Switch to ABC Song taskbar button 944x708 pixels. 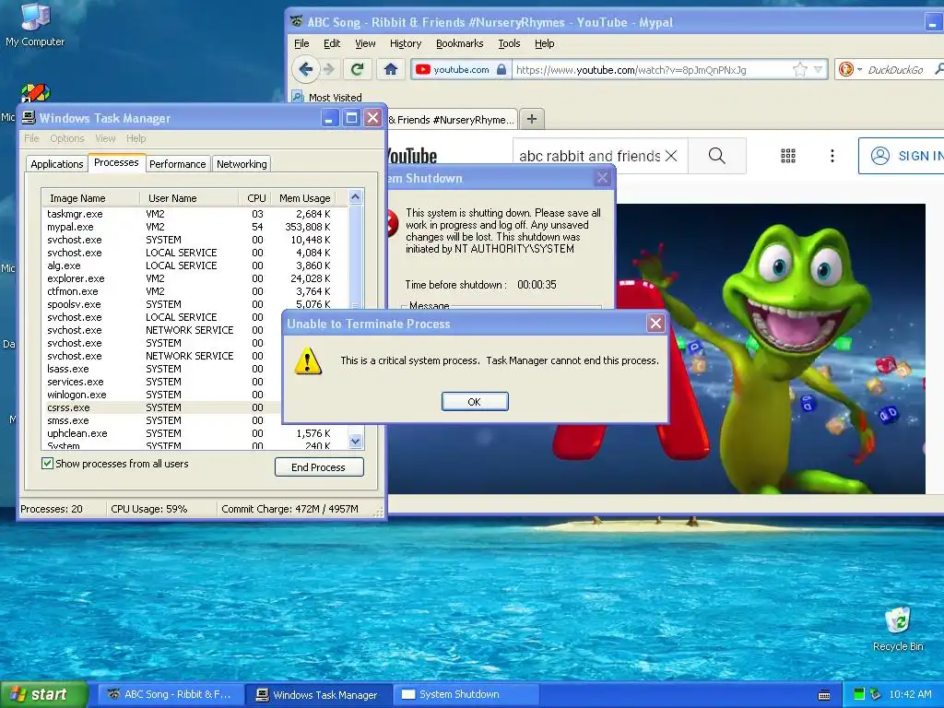pyautogui.click(x=171, y=694)
